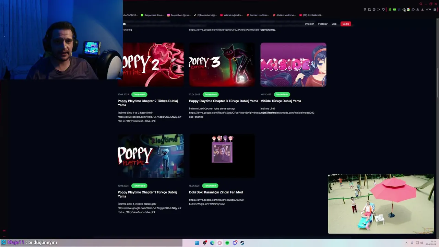Screen dimensions: 439x247
Task: Open Poppy Playtime 3 cover image
Action: [222, 64]
